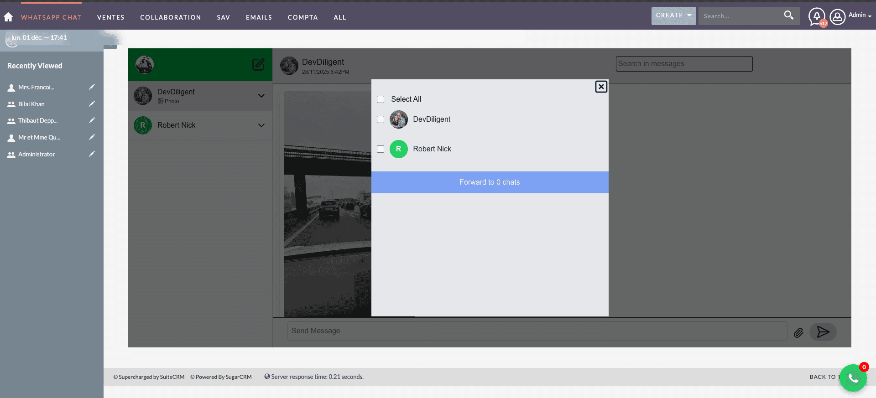Close the forward dialog
This screenshot has height=398, width=876.
click(x=601, y=87)
